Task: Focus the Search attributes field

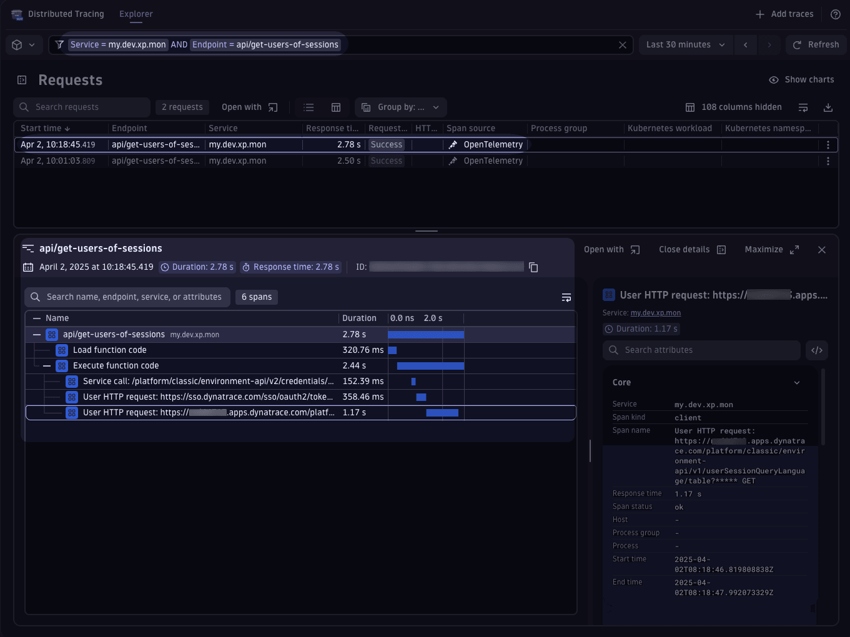Action: pyautogui.click(x=702, y=350)
